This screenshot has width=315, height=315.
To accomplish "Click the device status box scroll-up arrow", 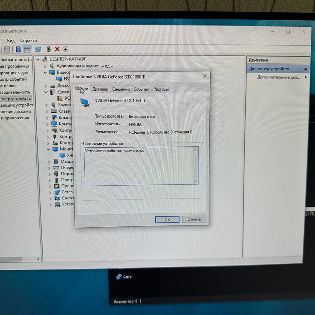I will tap(195, 150).
